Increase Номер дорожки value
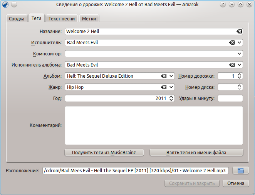This screenshot has width=255, height=195. pyautogui.click(x=239, y=74)
